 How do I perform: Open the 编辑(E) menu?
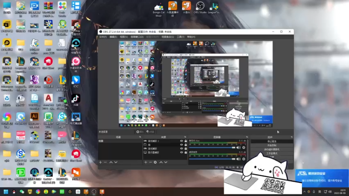coord(113,37)
